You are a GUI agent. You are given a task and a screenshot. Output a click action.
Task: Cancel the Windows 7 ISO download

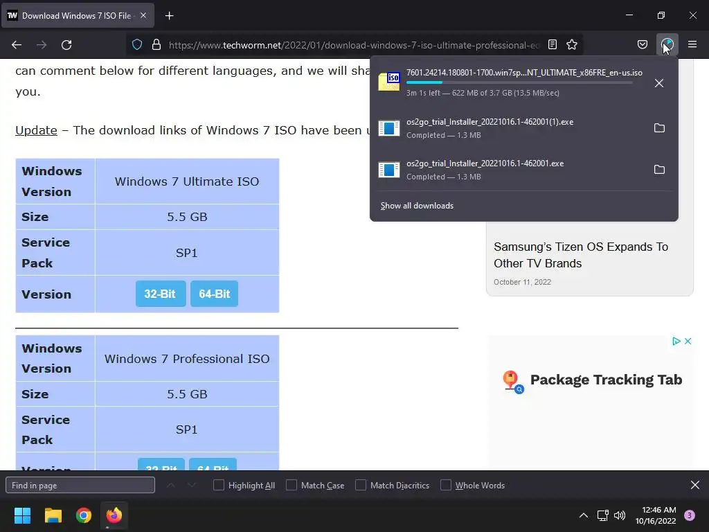(x=659, y=83)
